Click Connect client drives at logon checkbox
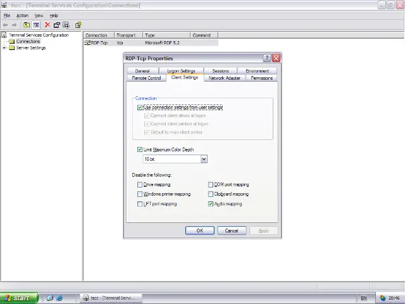This screenshot has height=304, width=405. point(147,115)
